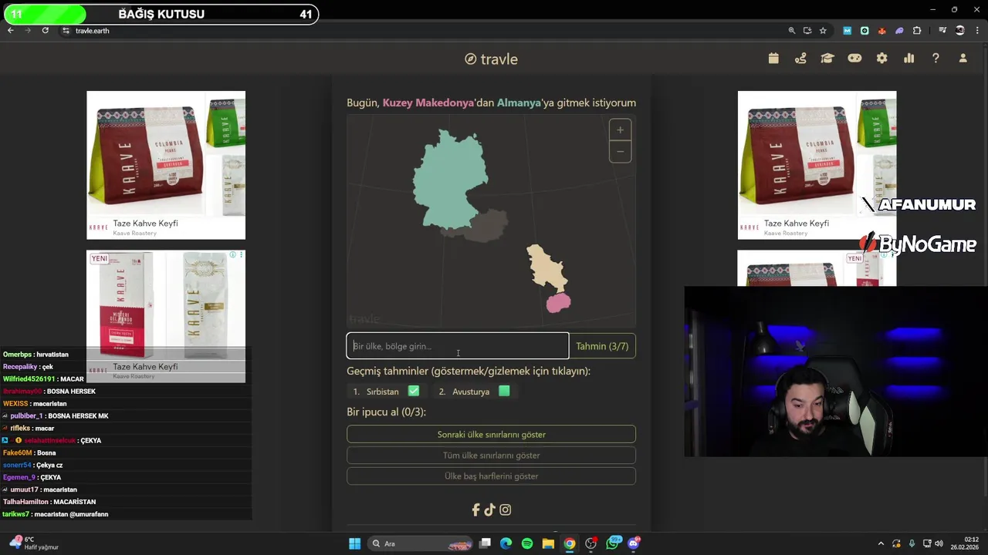Open Spotify from the taskbar
This screenshot has height=555, width=988.
coord(527,543)
